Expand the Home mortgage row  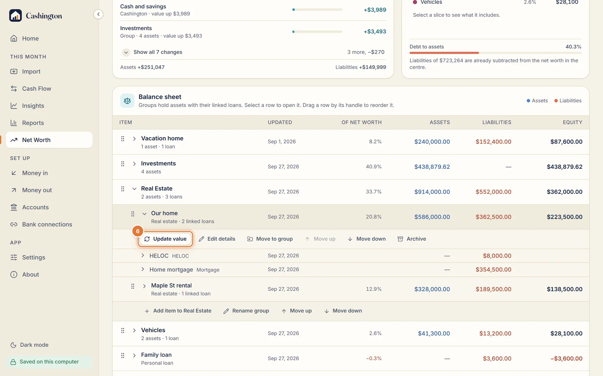click(143, 269)
